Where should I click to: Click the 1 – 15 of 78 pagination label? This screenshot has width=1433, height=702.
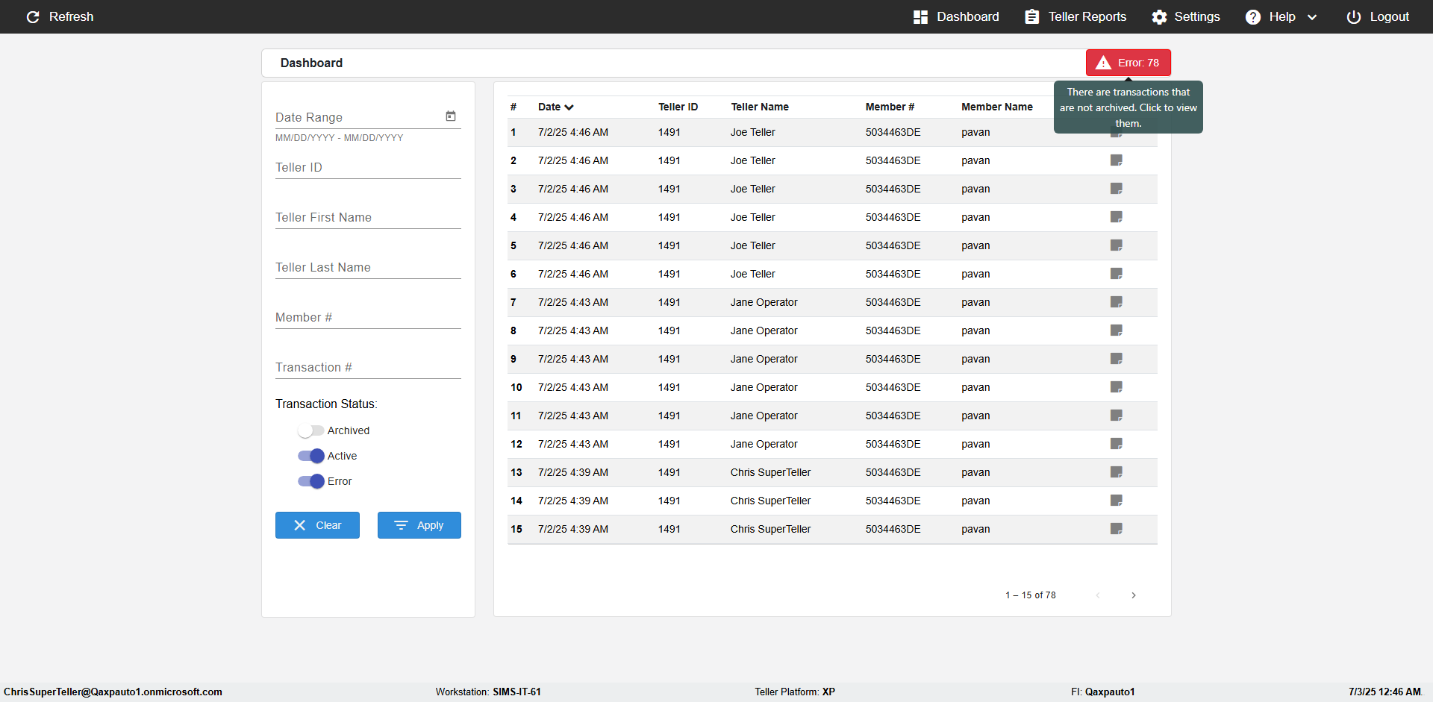coord(1031,595)
